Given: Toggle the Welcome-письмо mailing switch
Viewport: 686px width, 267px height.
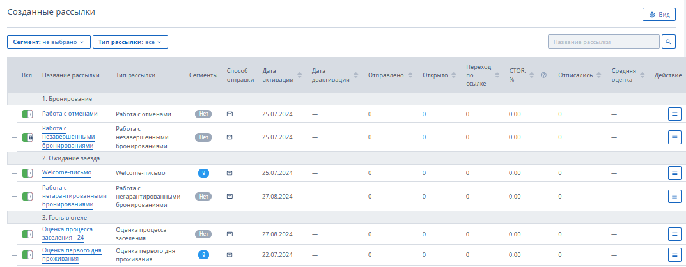Looking at the screenshot, I should click(27, 173).
